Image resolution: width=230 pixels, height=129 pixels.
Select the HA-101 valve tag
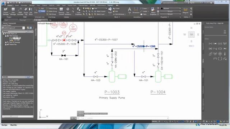[x=143, y=80]
